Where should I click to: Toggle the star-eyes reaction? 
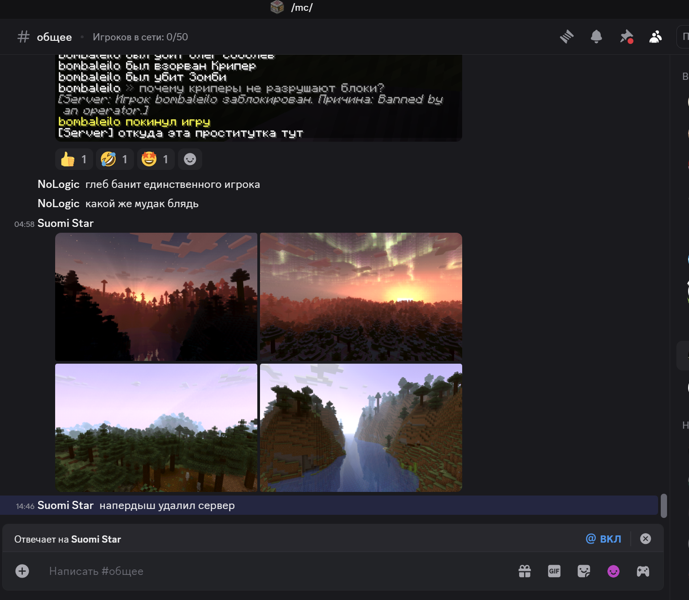click(x=156, y=159)
